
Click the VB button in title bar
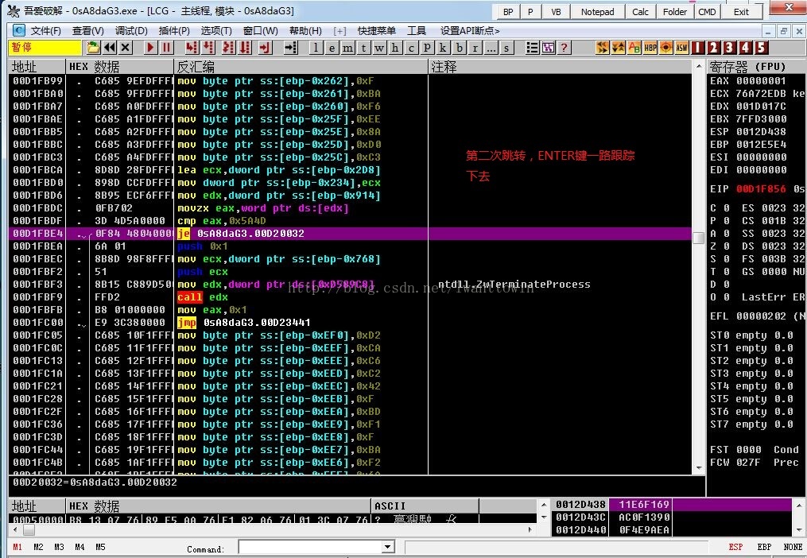556,11
